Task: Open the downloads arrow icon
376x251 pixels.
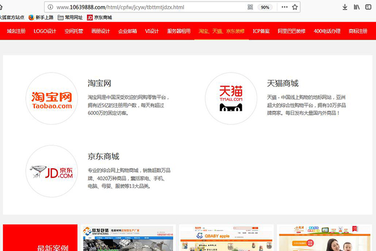Action: [345, 7]
